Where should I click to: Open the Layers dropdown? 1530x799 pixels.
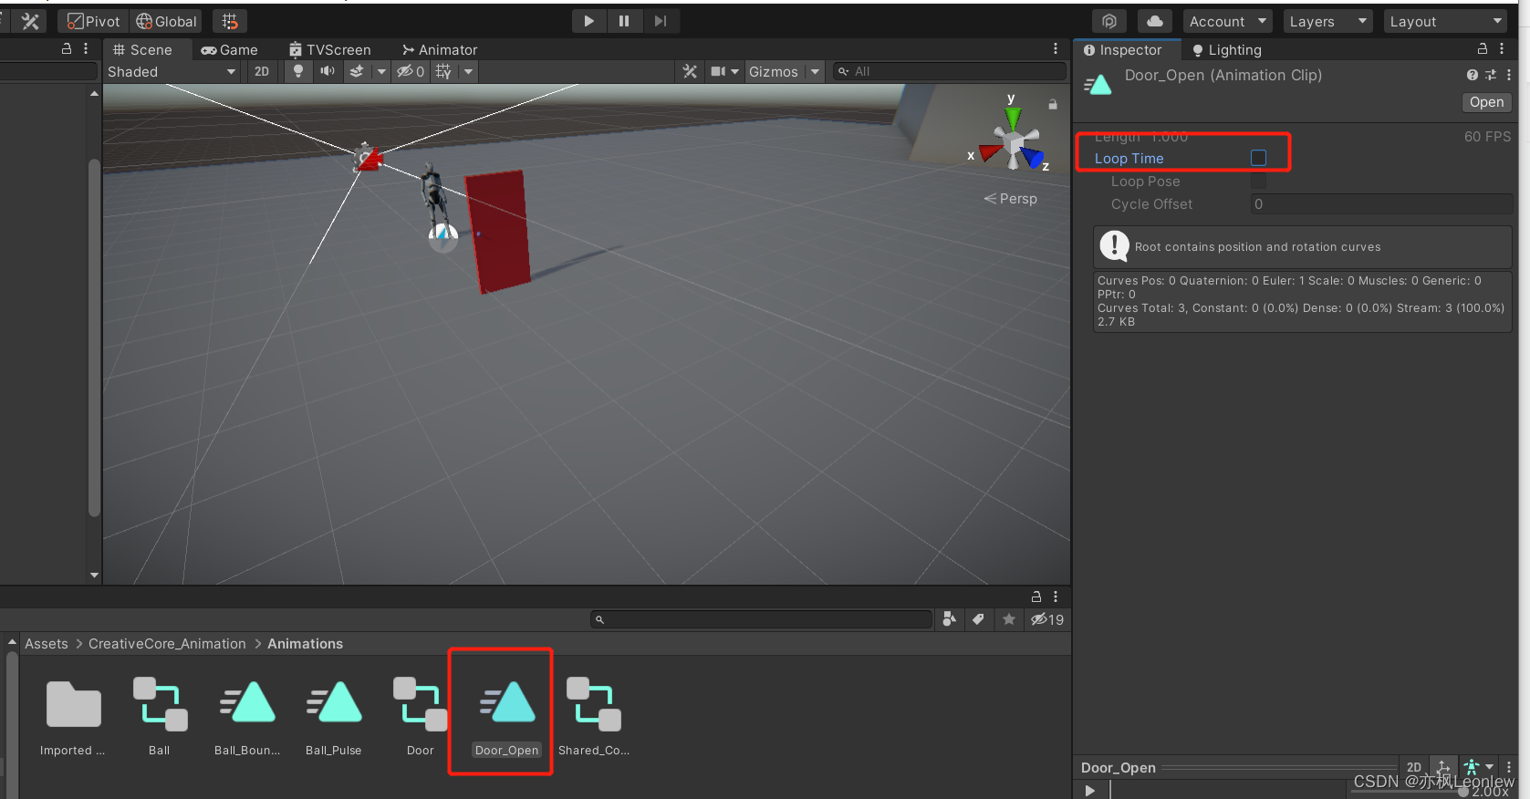coord(1328,21)
